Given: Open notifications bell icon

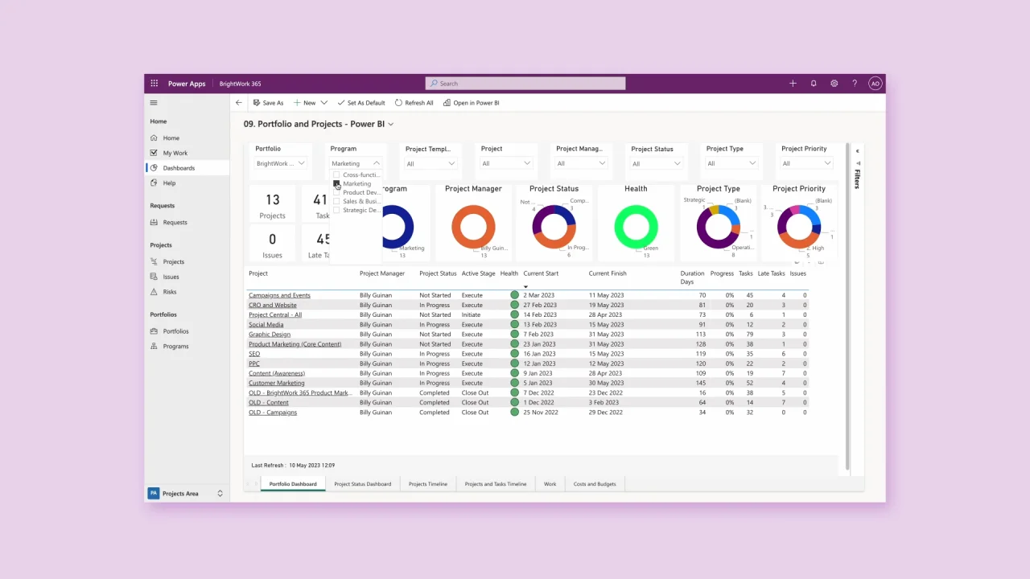Looking at the screenshot, I should point(814,84).
